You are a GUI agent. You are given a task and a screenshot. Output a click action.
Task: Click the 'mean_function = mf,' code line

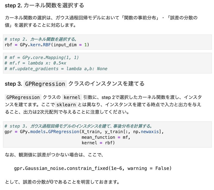[x=106, y=137]
